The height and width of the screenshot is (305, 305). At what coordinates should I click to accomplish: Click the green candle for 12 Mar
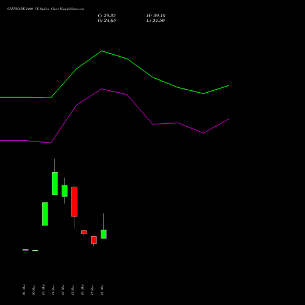pyautogui.click(x=65, y=191)
